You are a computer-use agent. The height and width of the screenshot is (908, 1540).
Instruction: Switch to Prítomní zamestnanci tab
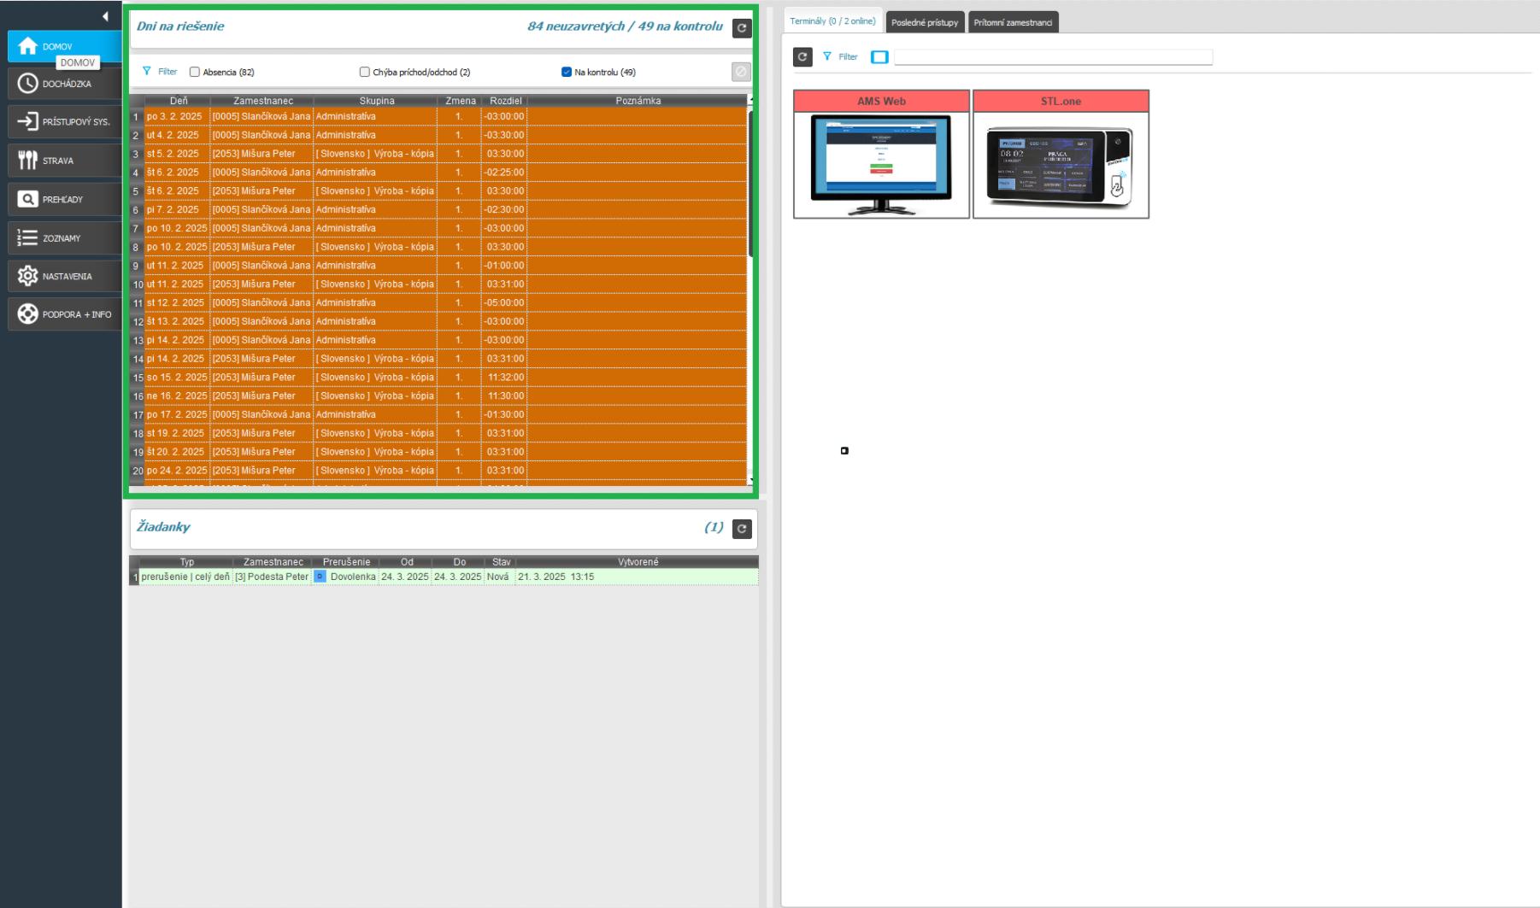1013,22
